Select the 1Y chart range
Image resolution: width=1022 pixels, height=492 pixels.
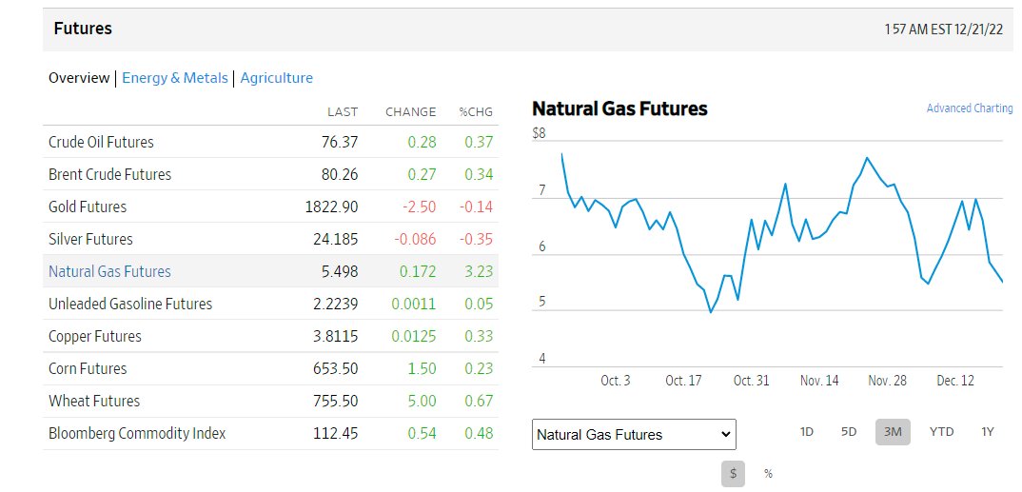pyautogui.click(x=988, y=431)
